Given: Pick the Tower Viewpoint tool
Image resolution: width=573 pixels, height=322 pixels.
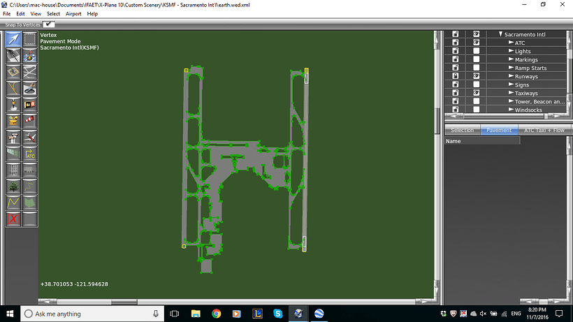Looking at the screenshot, I should [13, 138].
